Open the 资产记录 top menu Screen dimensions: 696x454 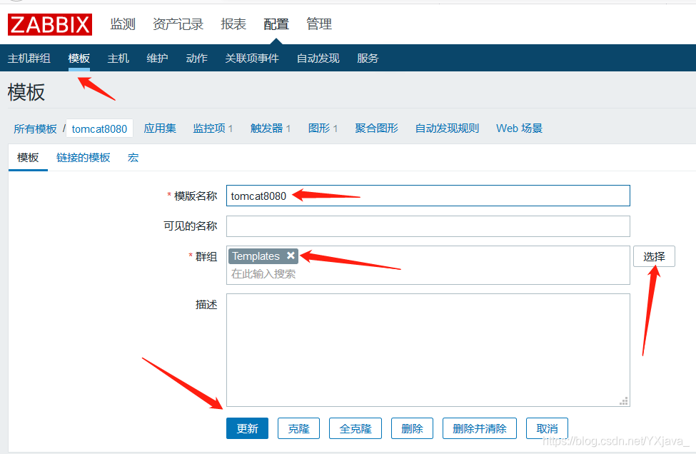pos(178,24)
